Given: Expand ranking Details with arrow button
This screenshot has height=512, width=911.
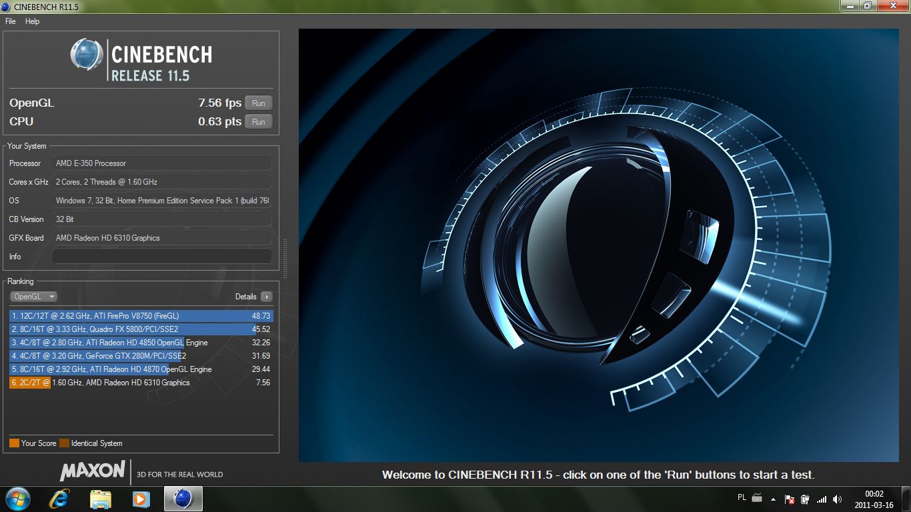Looking at the screenshot, I should click(x=266, y=297).
